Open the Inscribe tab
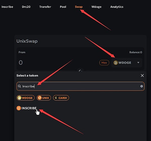The height and width of the screenshot is (141, 151). [7, 7]
